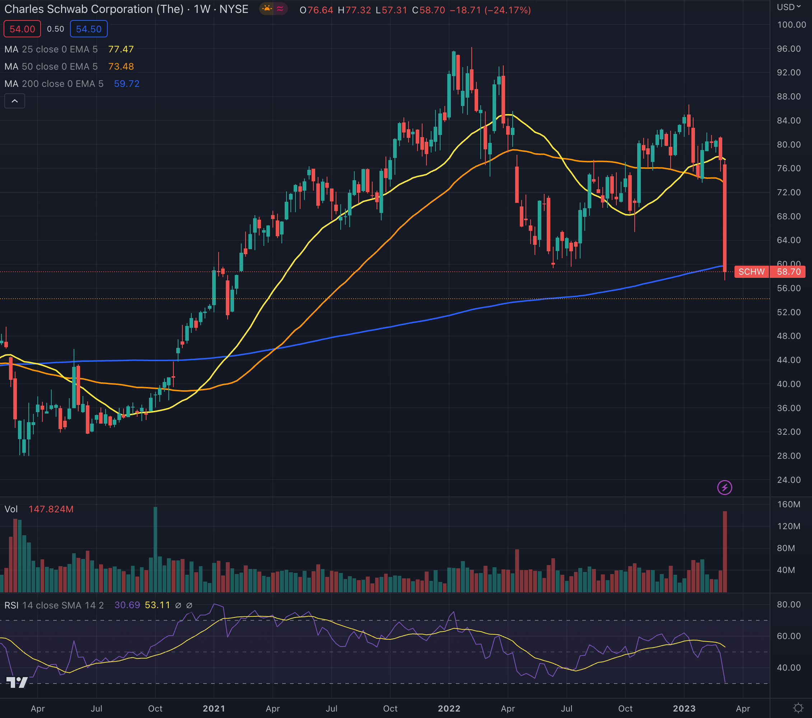The image size is (812, 718).
Task: Open the USD currency dropdown
Action: pyautogui.click(x=789, y=7)
